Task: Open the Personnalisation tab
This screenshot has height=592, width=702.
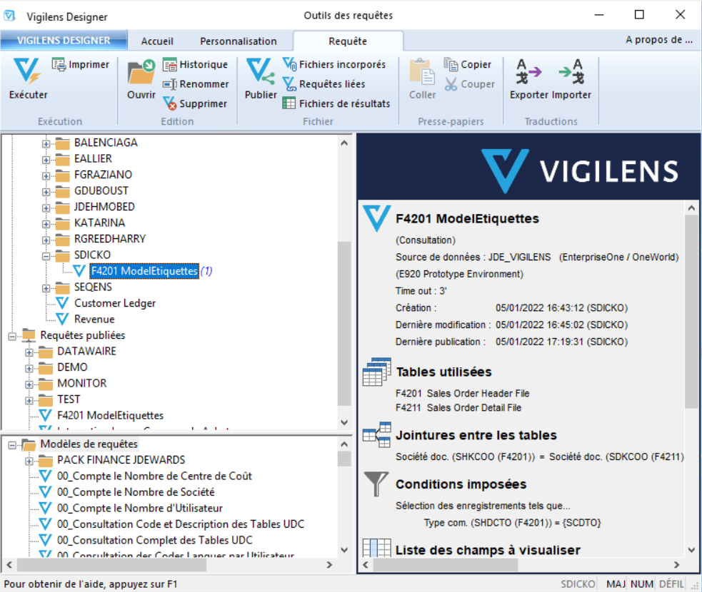Action: pyautogui.click(x=238, y=41)
